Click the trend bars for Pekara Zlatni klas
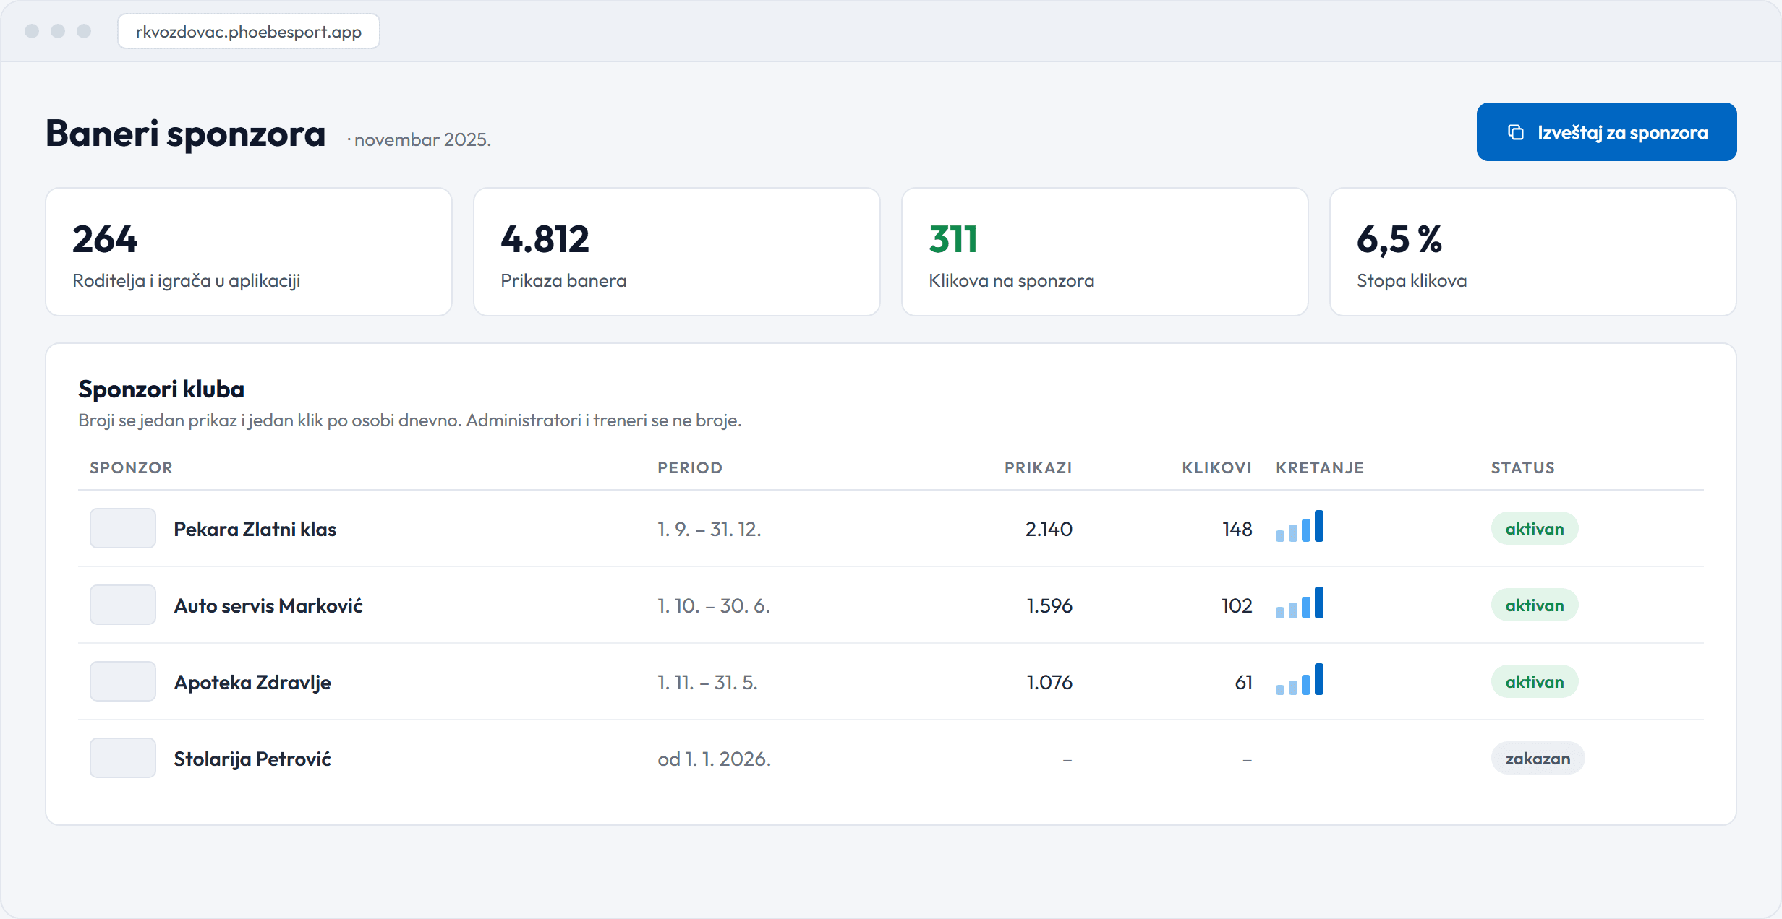1782x919 pixels. tap(1300, 526)
